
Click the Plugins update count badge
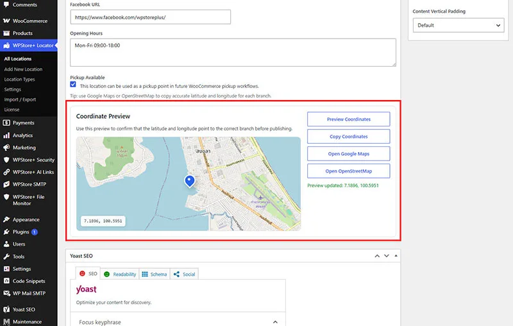[x=35, y=232]
